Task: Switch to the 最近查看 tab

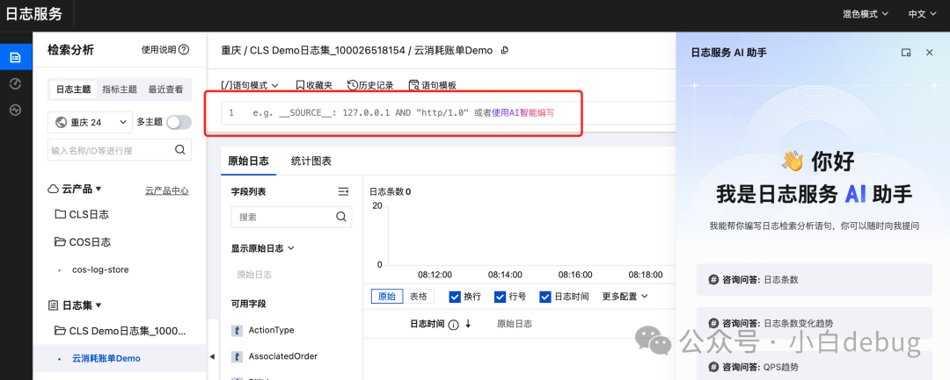Action: (165, 90)
